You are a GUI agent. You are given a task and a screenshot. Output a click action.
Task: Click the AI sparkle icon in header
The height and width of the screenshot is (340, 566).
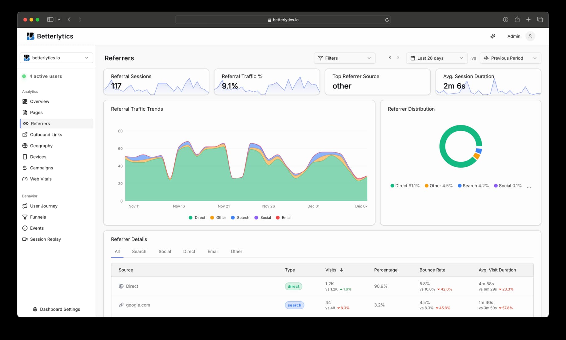pyautogui.click(x=493, y=36)
